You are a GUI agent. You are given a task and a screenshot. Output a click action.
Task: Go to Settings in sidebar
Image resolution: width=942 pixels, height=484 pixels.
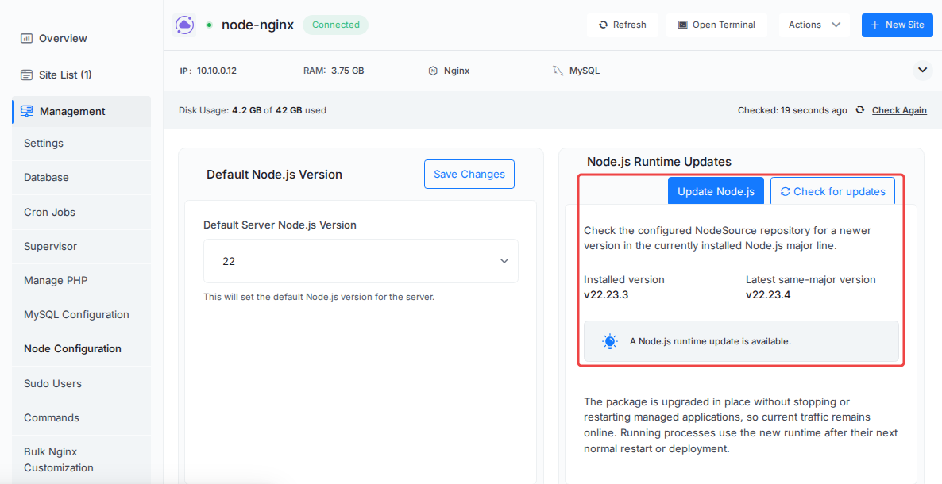(81, 144)
